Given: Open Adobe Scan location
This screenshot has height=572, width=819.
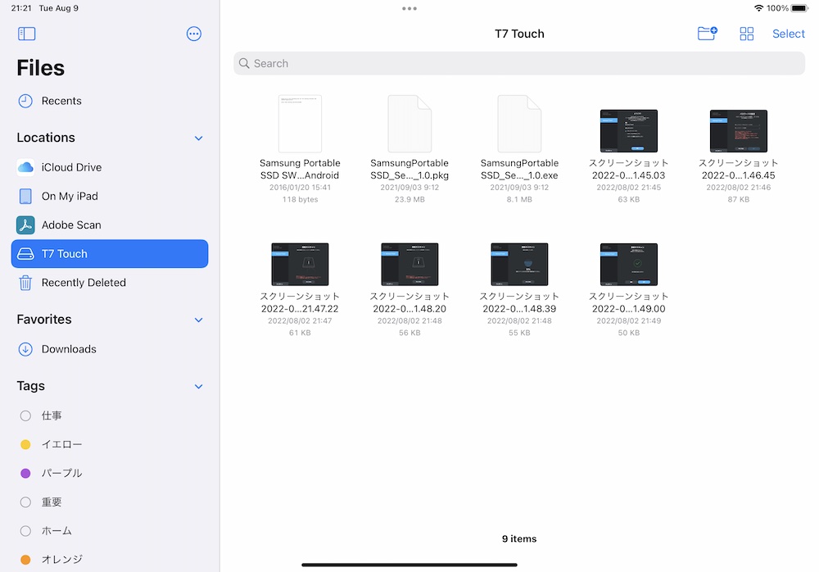Looking at the screenshot, I should 109,225.
